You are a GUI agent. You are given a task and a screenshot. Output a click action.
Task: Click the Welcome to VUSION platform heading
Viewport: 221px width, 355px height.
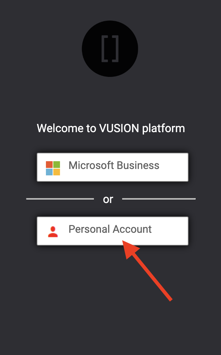tap(110, 128)
